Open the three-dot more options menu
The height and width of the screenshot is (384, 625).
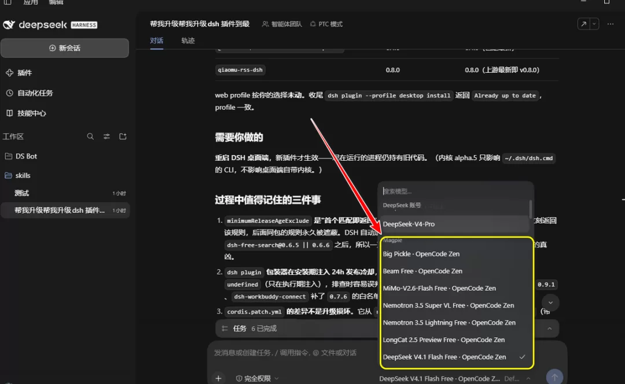(x=611, y=24)
